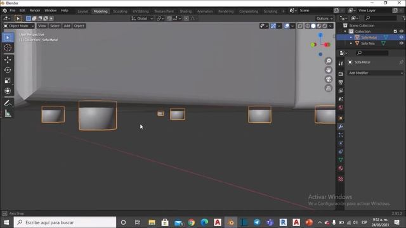The height and width of the screenshot is (228, 406).
Task: Click the viewport pan hand button
Action: point(329,70)
